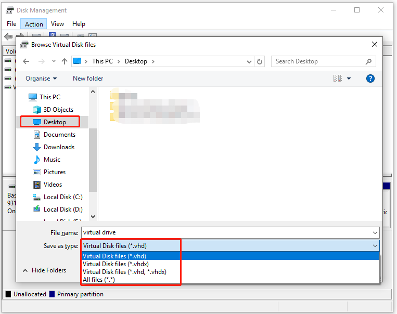Viewport: 397px width, 314px height.
Task: Open the Action menu
Action: tap(34, 24)
